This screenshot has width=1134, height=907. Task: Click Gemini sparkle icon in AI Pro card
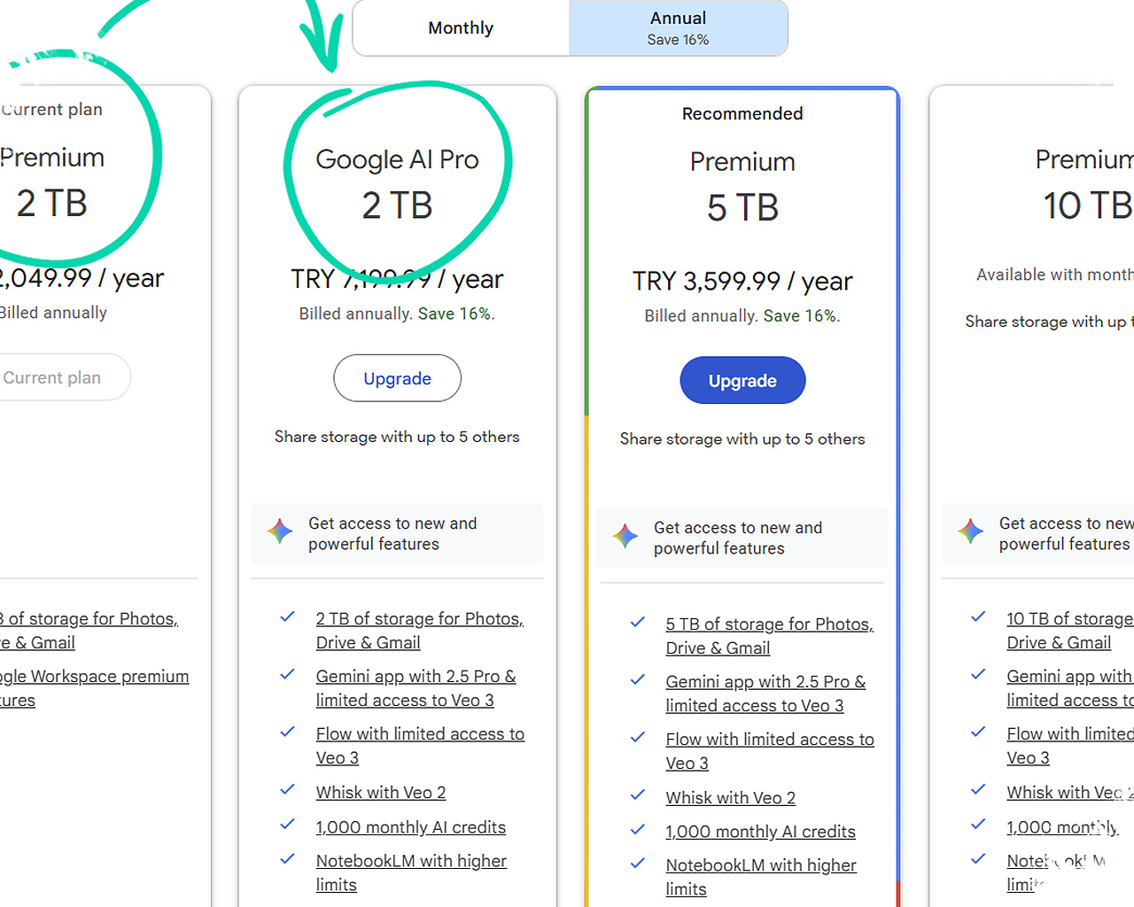pyautogui.click(x=280, y=531)
